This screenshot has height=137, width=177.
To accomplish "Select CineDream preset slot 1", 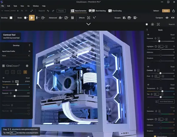I will pos(7,72).
